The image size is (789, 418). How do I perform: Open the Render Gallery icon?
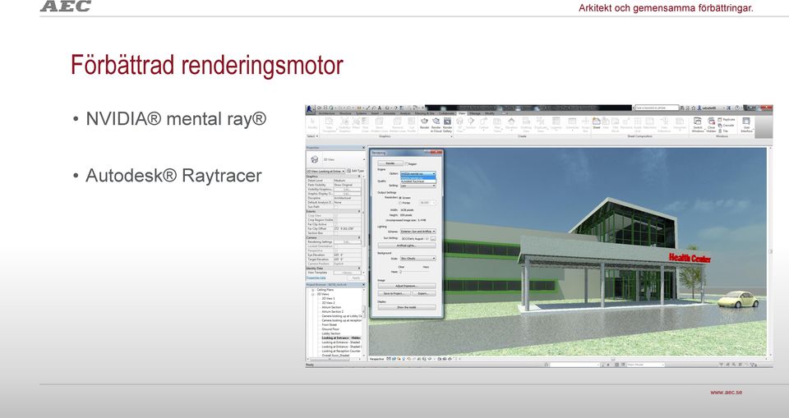[x=447, y=122]
